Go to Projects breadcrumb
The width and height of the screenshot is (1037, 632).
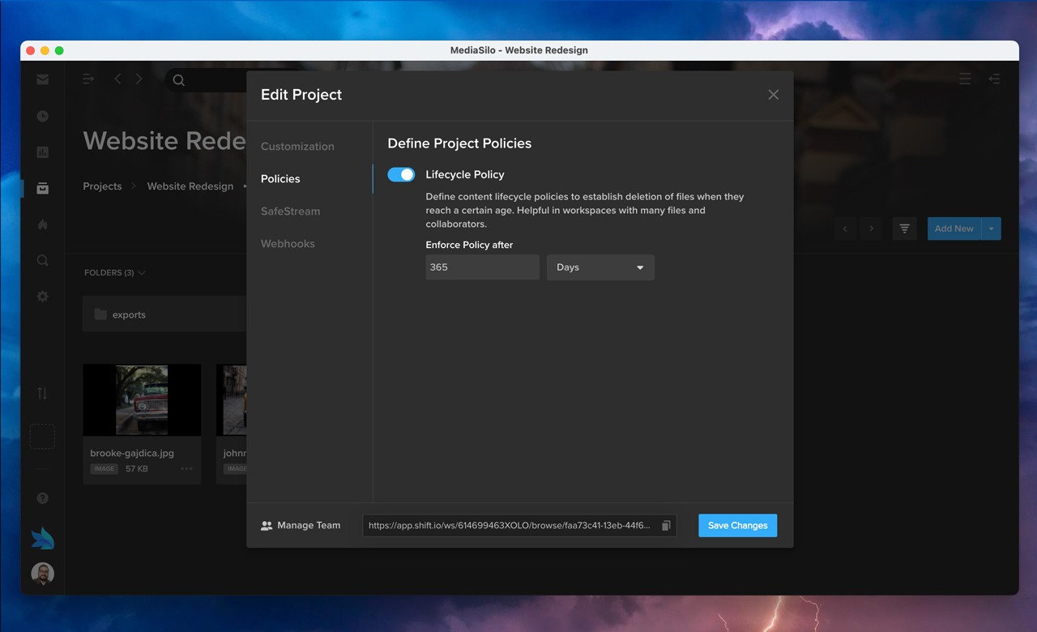[102, 186]
